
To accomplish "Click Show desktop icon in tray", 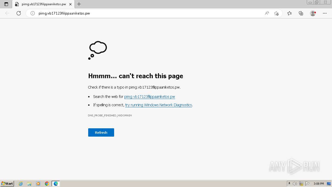I will click(329, 184).
